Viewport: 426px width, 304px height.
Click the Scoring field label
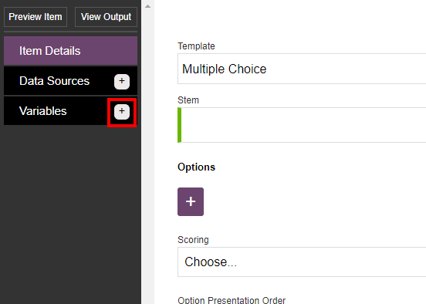[193, 240]
